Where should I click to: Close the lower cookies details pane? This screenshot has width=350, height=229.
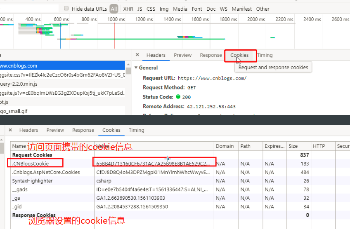pos(10,130)
